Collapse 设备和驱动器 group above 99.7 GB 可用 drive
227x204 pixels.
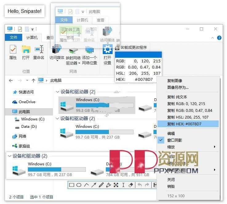(x=57, y=119)
